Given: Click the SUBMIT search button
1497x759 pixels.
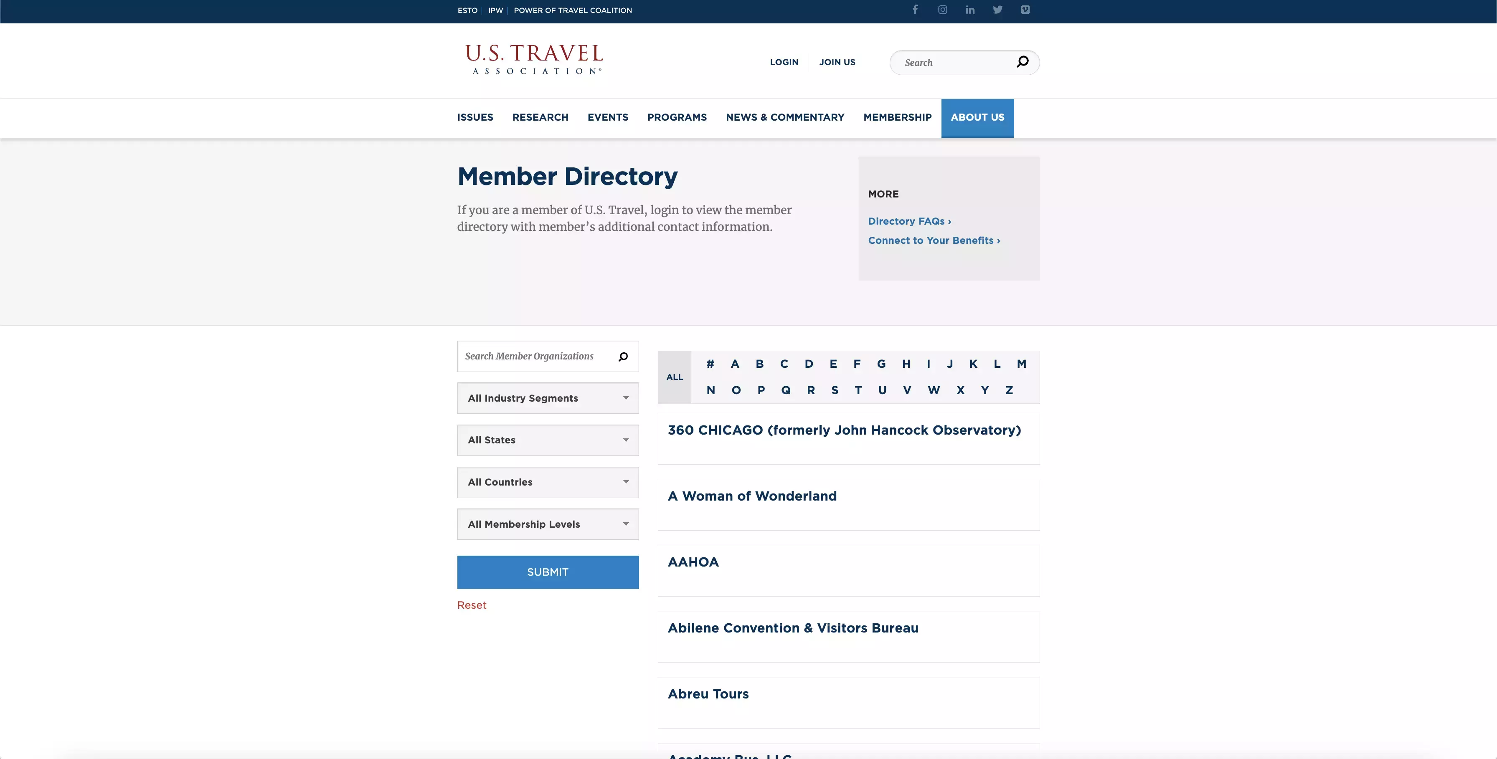Looking at the screenshot, I should (x=548, y=572).
